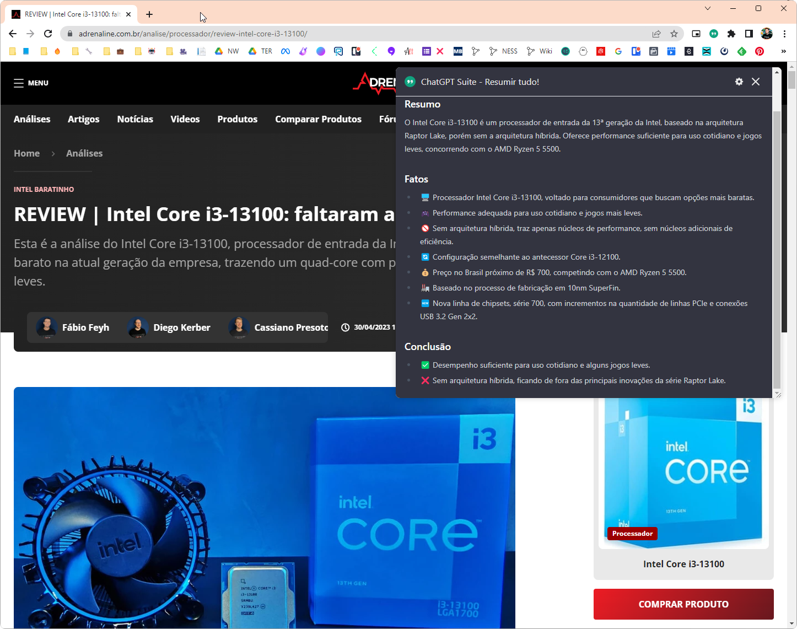Open new browser tab
Viewport: 797px width, 629px height.
tap(149, 14)
